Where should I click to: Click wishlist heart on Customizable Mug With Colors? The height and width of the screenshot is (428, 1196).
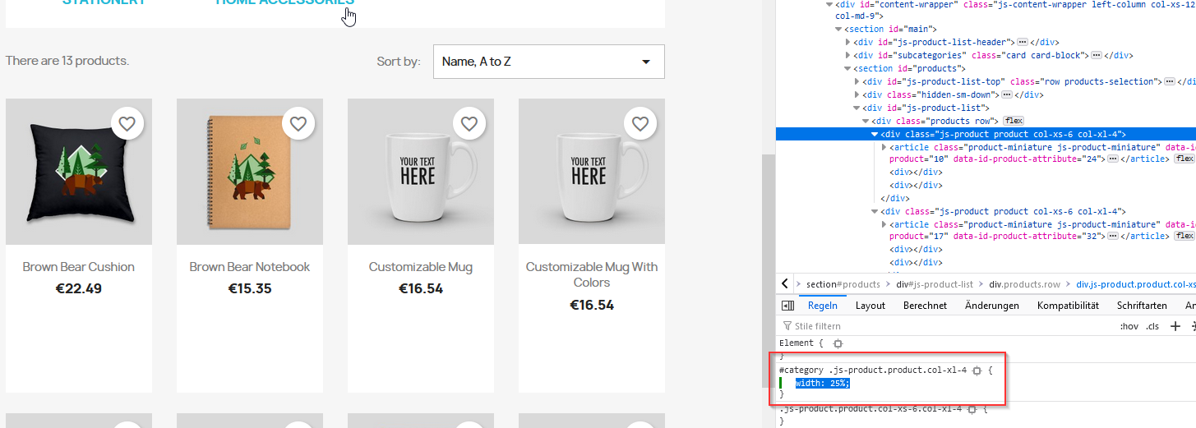click(640, 124)
